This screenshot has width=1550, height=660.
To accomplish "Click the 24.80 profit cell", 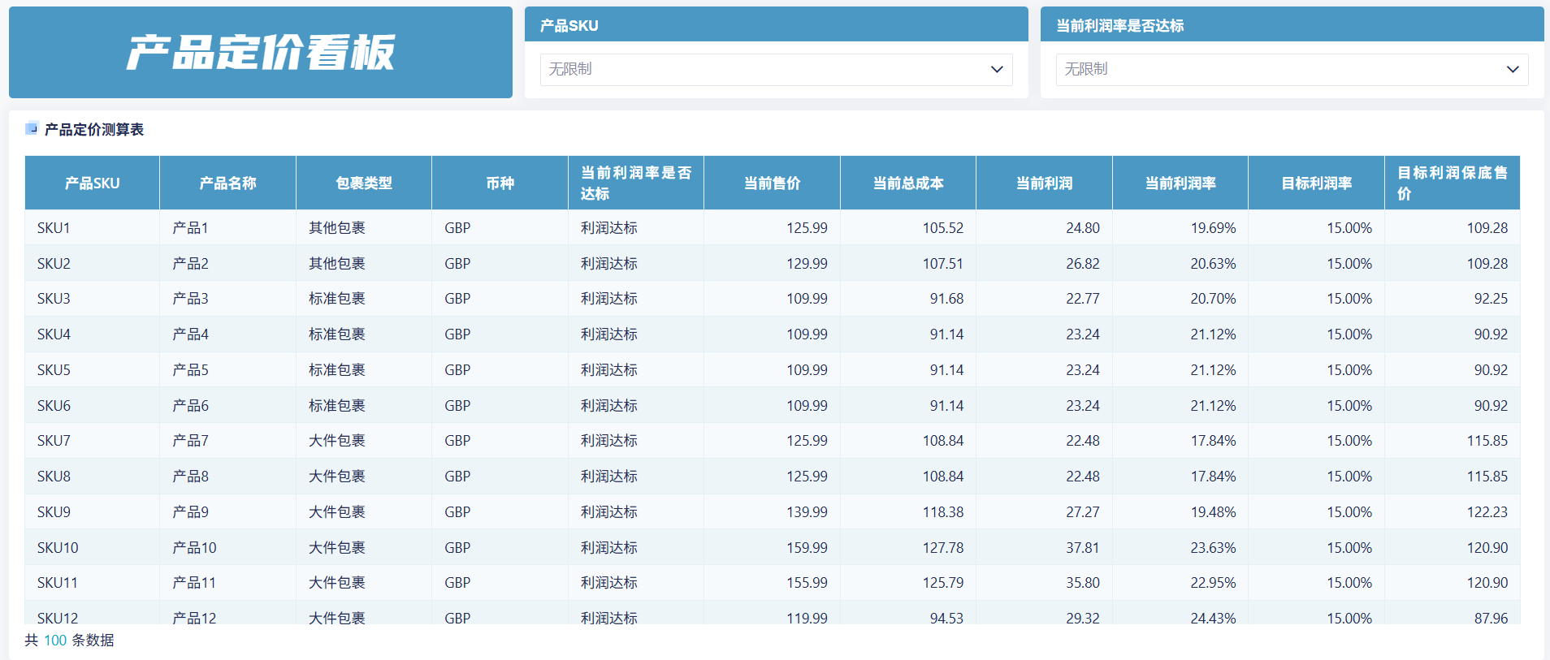I will 1045,228.
